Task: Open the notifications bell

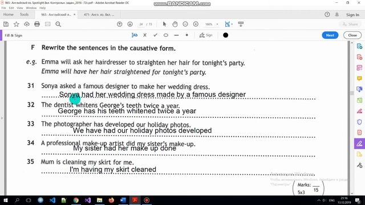Action: (x=337, y=15)
